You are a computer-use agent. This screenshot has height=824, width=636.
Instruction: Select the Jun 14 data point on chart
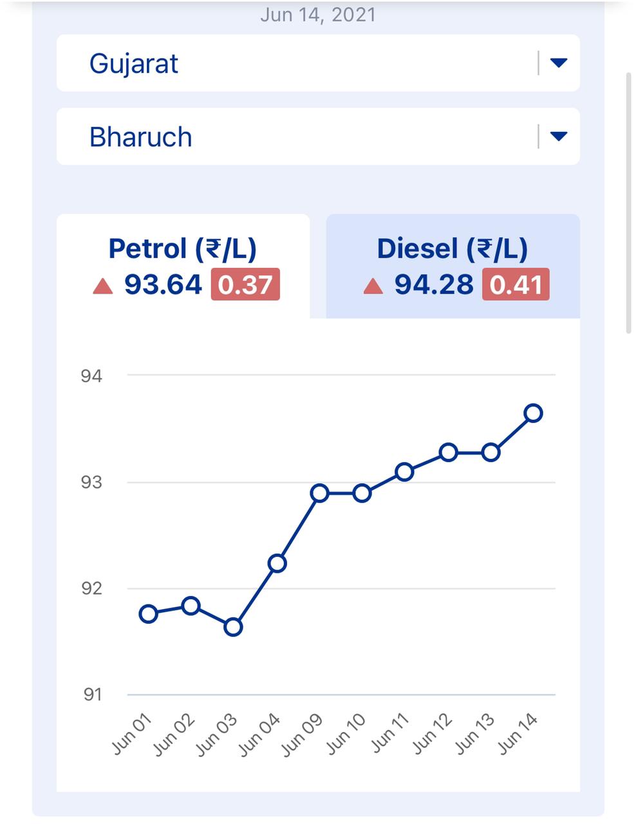[533, 413]
